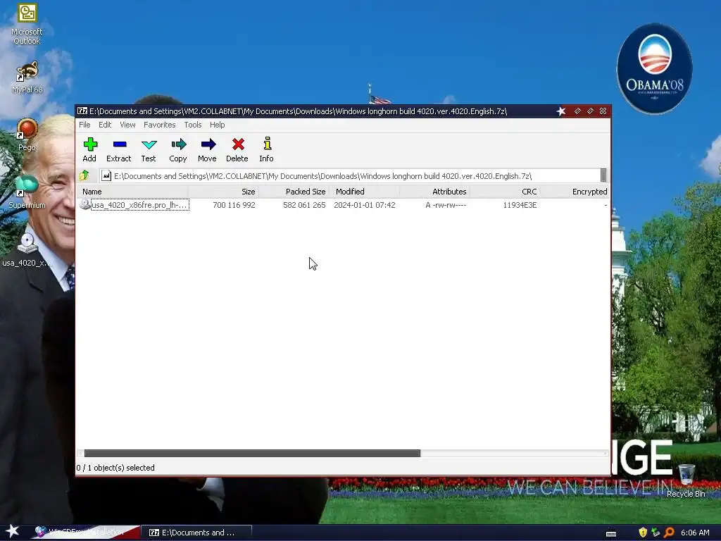Click the status bar selection text
Screen dimensions: 721x541
coord(115,468)
